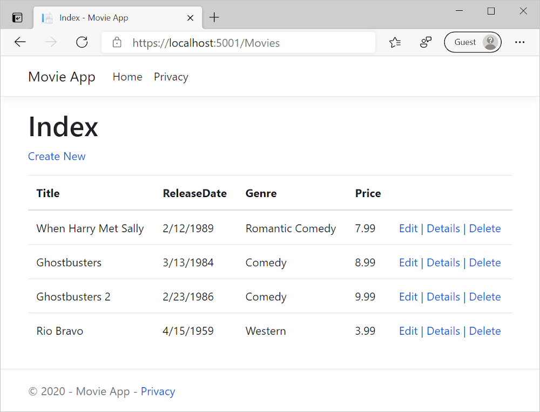This screenshot has width=540, height=412.
Task: Edit the Ghostbusters movie entry
Action: tap(408, 262)
